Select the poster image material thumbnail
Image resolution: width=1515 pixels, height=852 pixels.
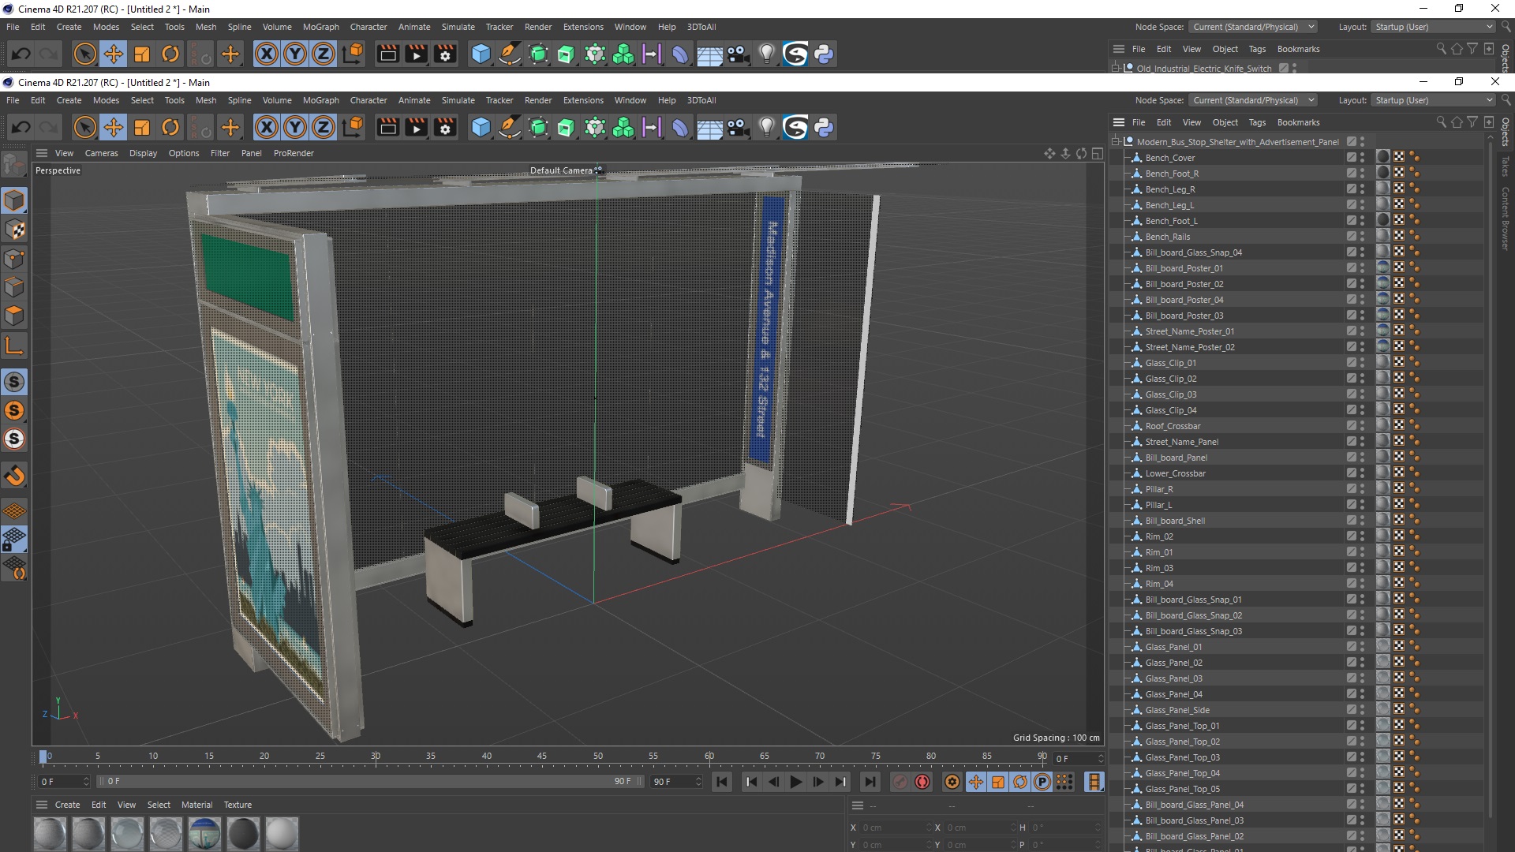pos(204,834)
